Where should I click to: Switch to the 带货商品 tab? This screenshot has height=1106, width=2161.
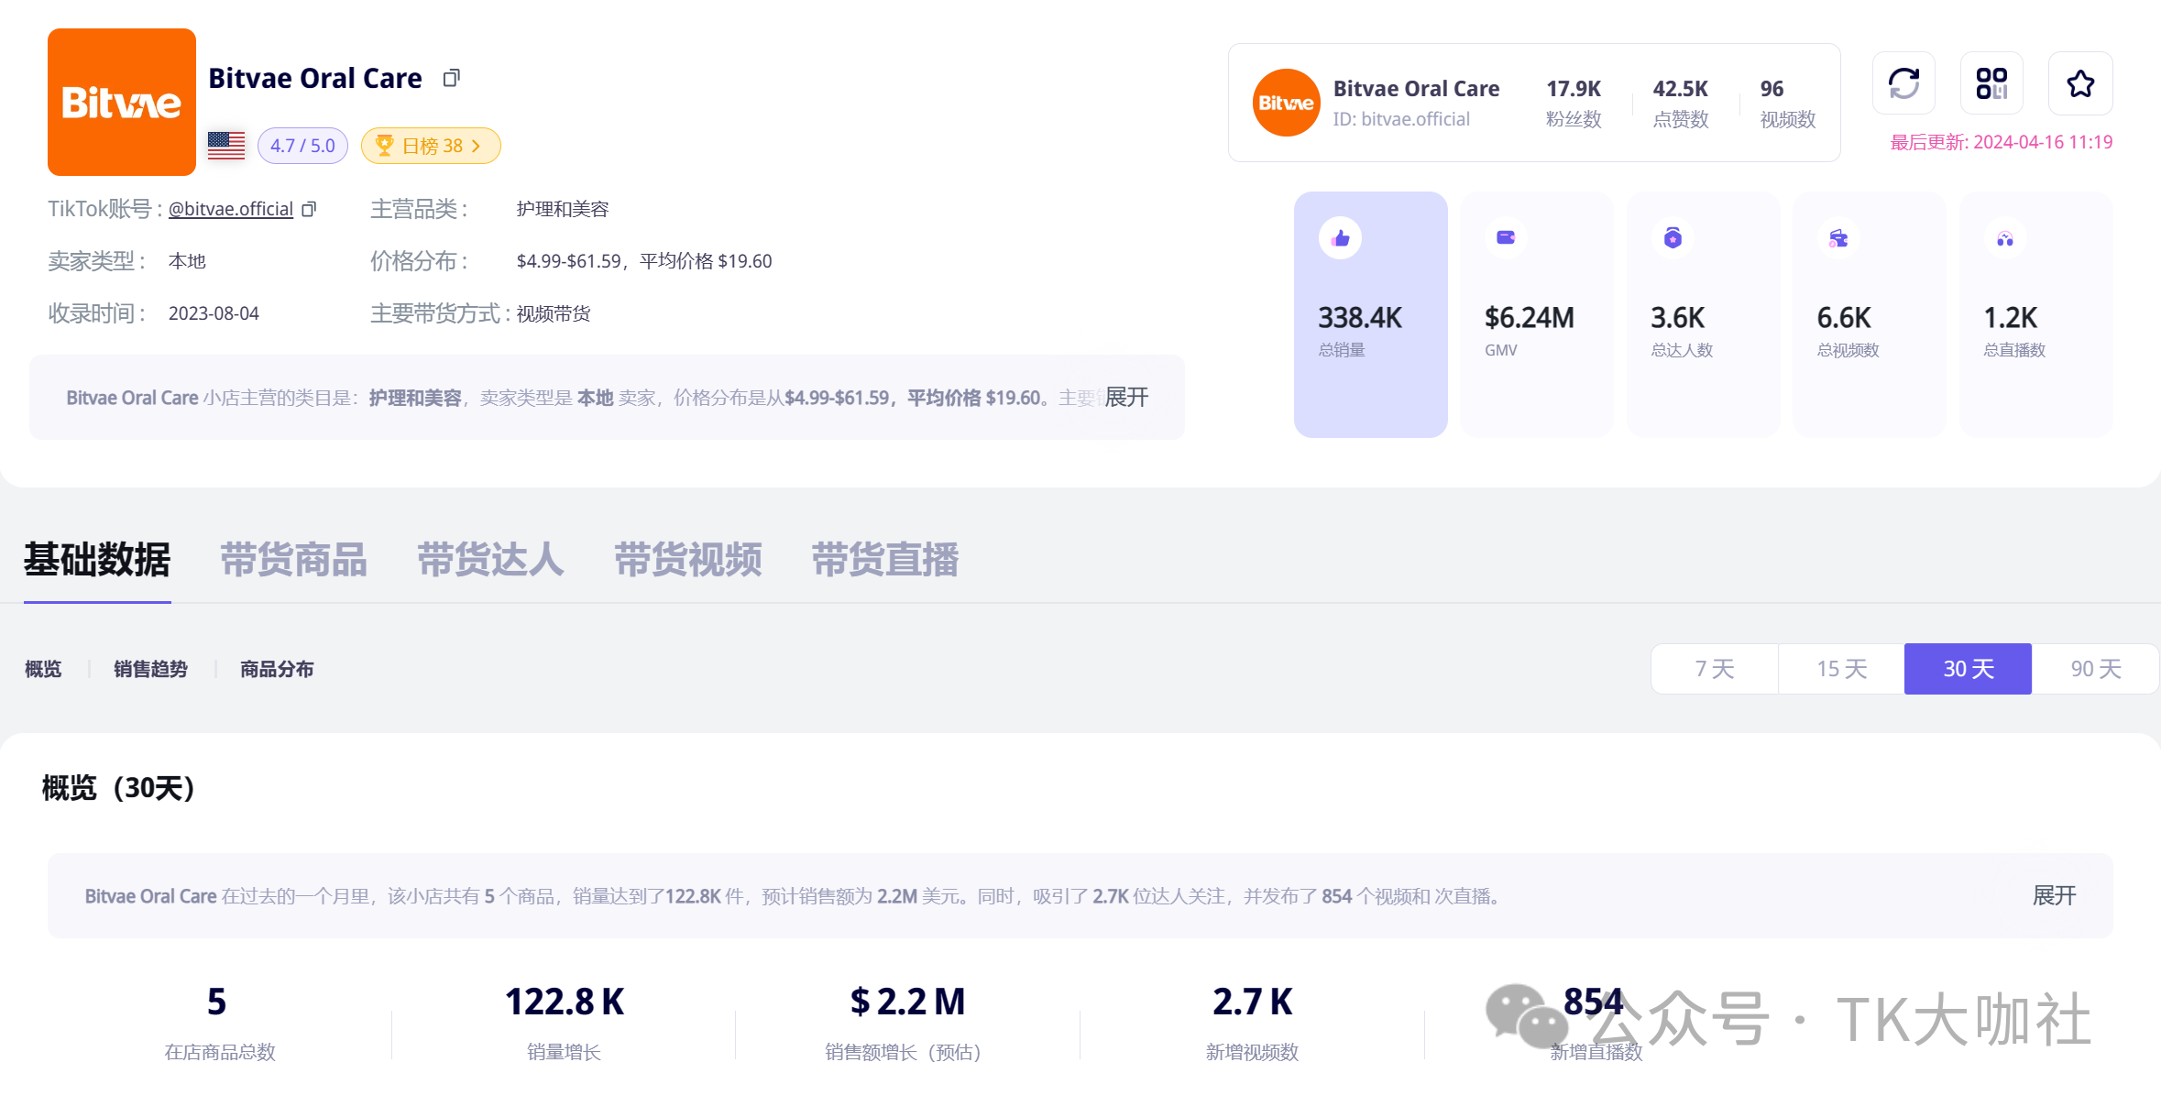pos(293,560)
